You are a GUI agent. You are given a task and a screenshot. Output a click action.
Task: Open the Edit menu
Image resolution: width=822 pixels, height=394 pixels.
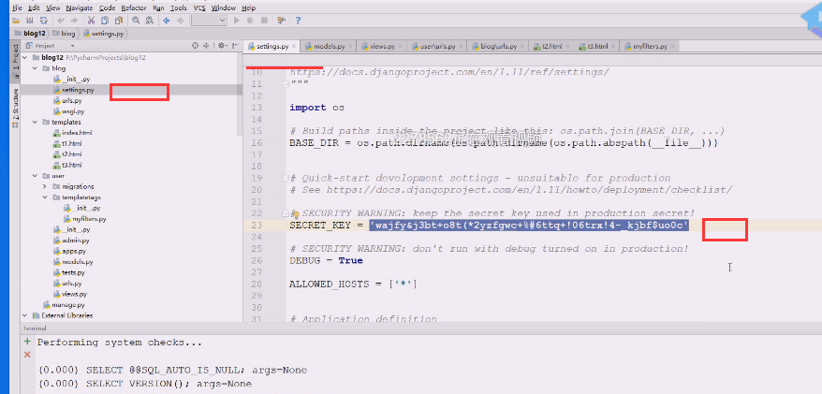[34, 7]
